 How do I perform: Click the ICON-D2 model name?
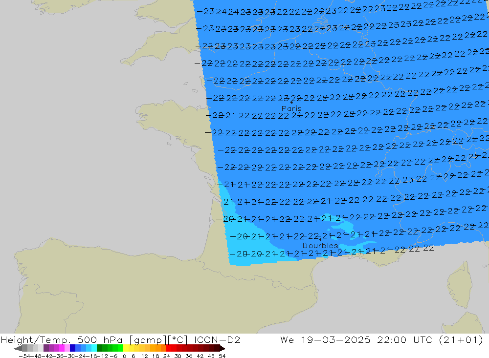[217, 339]
